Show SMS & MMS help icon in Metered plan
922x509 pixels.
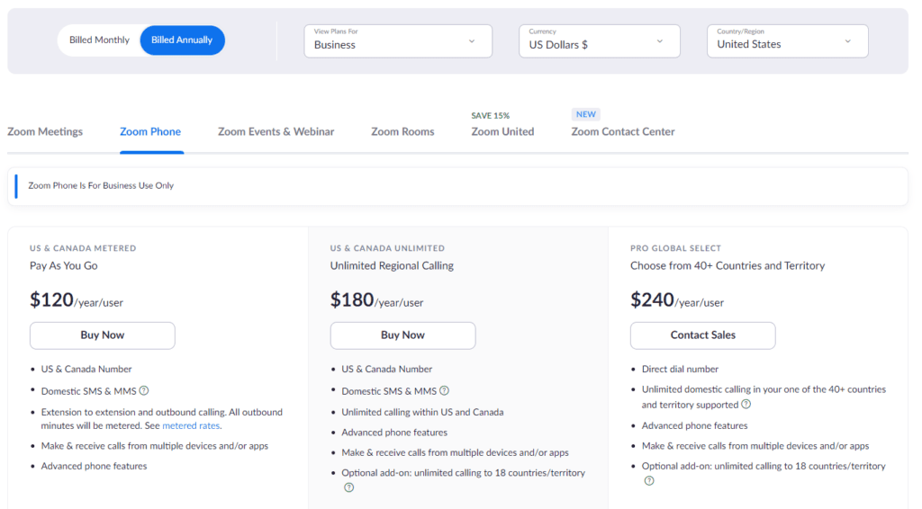pyautogui.click(x=144, y=390)
